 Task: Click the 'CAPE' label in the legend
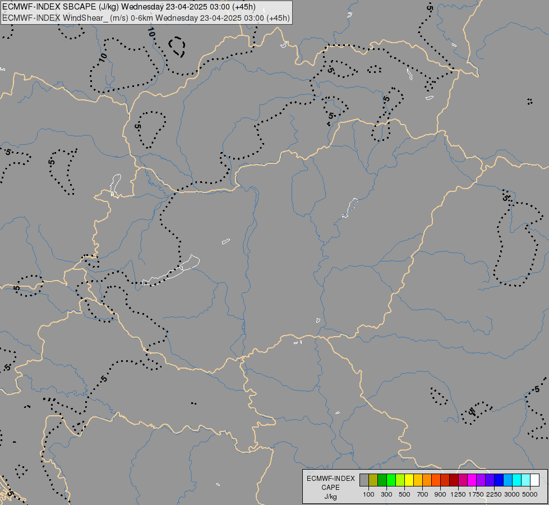point(330,488)
